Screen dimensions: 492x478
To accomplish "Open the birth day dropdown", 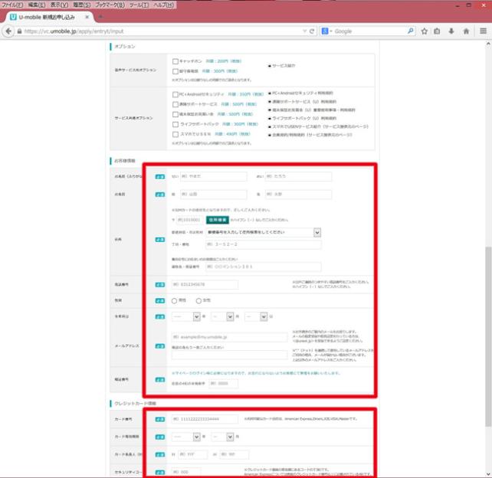I will pyautogui.click(x=256, y=317).
